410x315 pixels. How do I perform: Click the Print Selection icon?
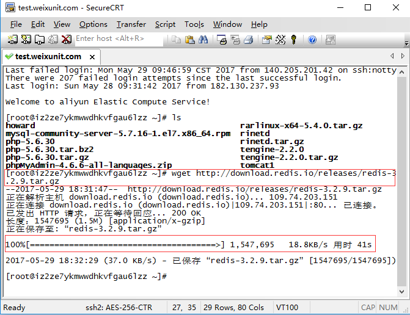235,40
